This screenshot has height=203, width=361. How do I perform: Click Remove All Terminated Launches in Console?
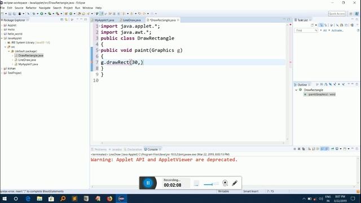click(303, 149)
